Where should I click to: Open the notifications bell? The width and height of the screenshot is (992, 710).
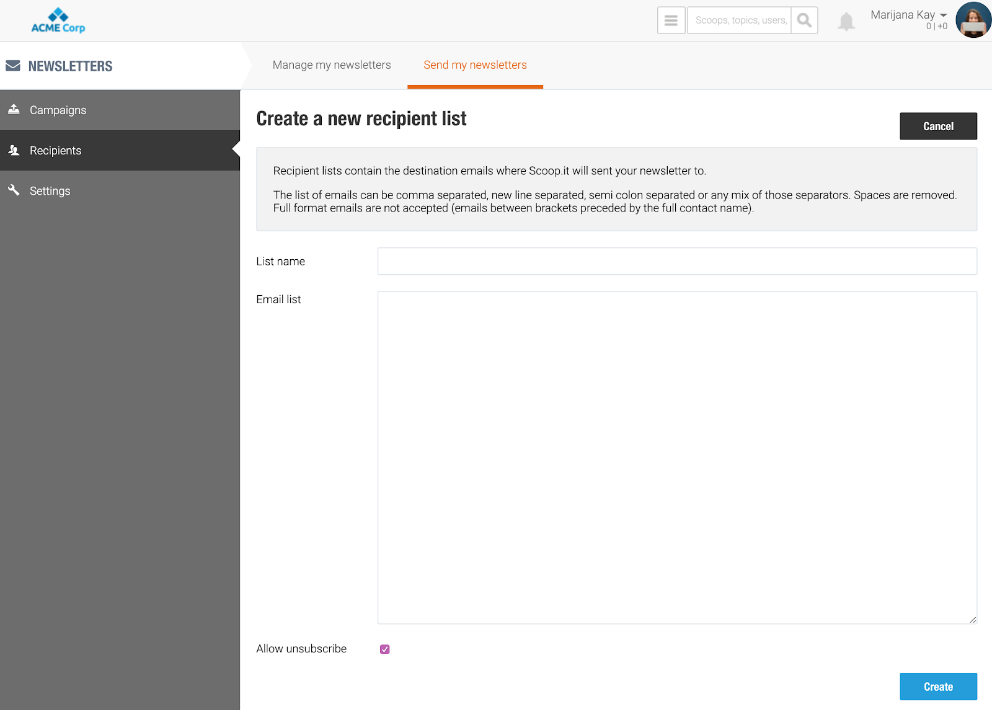846,22
